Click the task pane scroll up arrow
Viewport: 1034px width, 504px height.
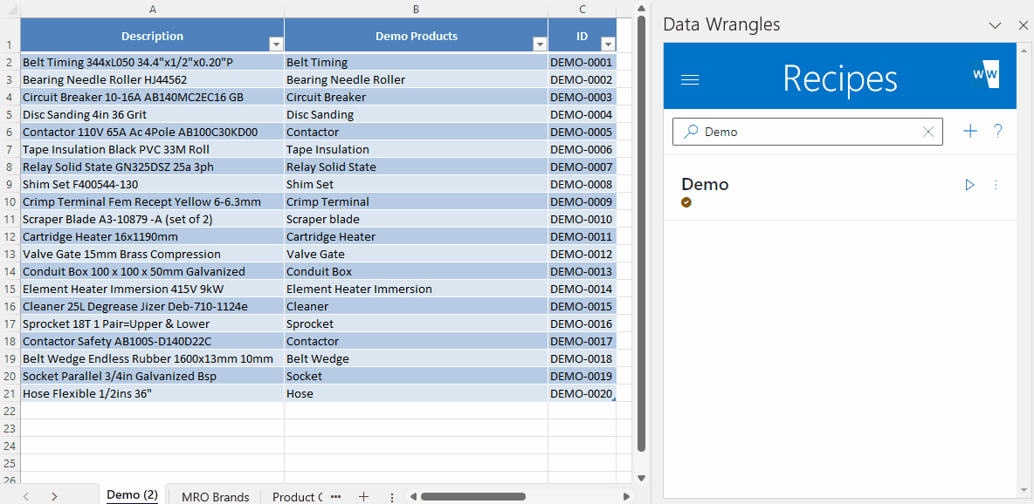coord(1024,50)
